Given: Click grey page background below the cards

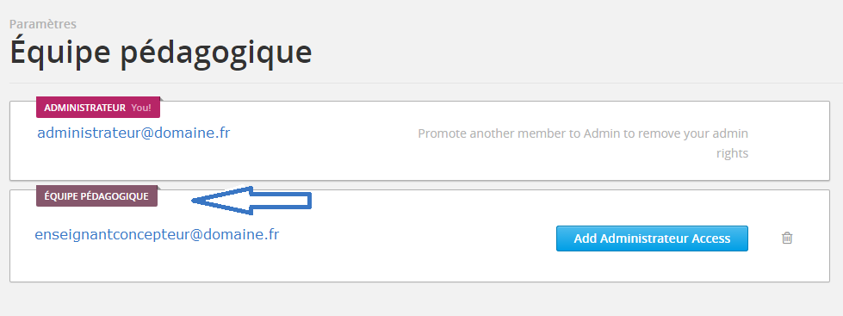Looking at the screenshot, I should click(x=419, y=300).
